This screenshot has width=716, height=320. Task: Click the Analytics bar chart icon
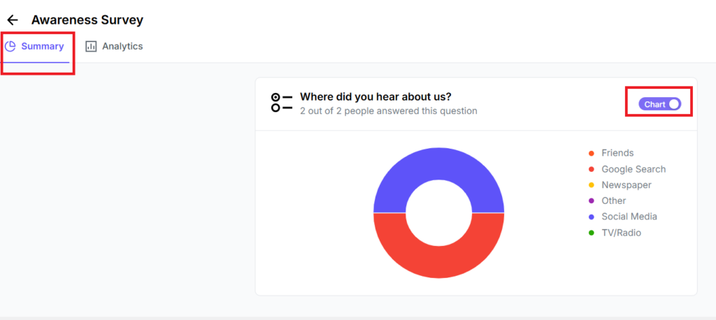[91, 46]
